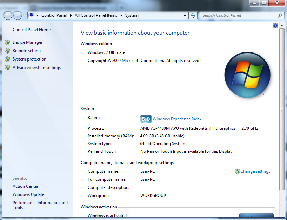Screen dimensions: 287x220
Task: Click the vertical scrollbar thumb
Action: (x=282, y=109)
